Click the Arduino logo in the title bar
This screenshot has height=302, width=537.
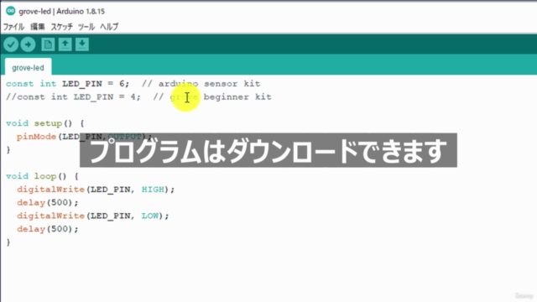point(11,11)
